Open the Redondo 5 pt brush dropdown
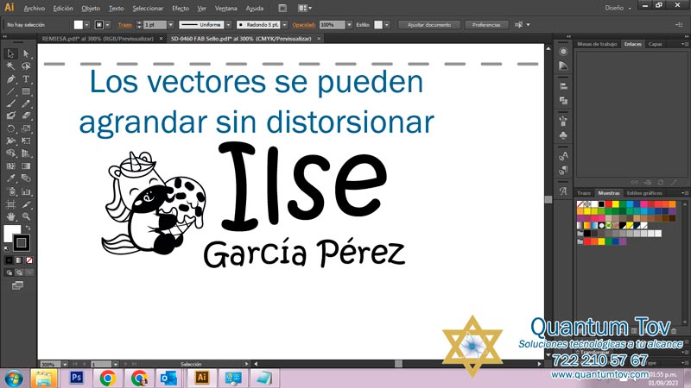The image size is (691, 388). click(285, 25)
